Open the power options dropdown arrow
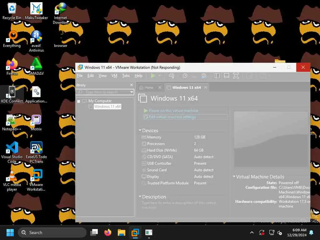 pos(160,76)
